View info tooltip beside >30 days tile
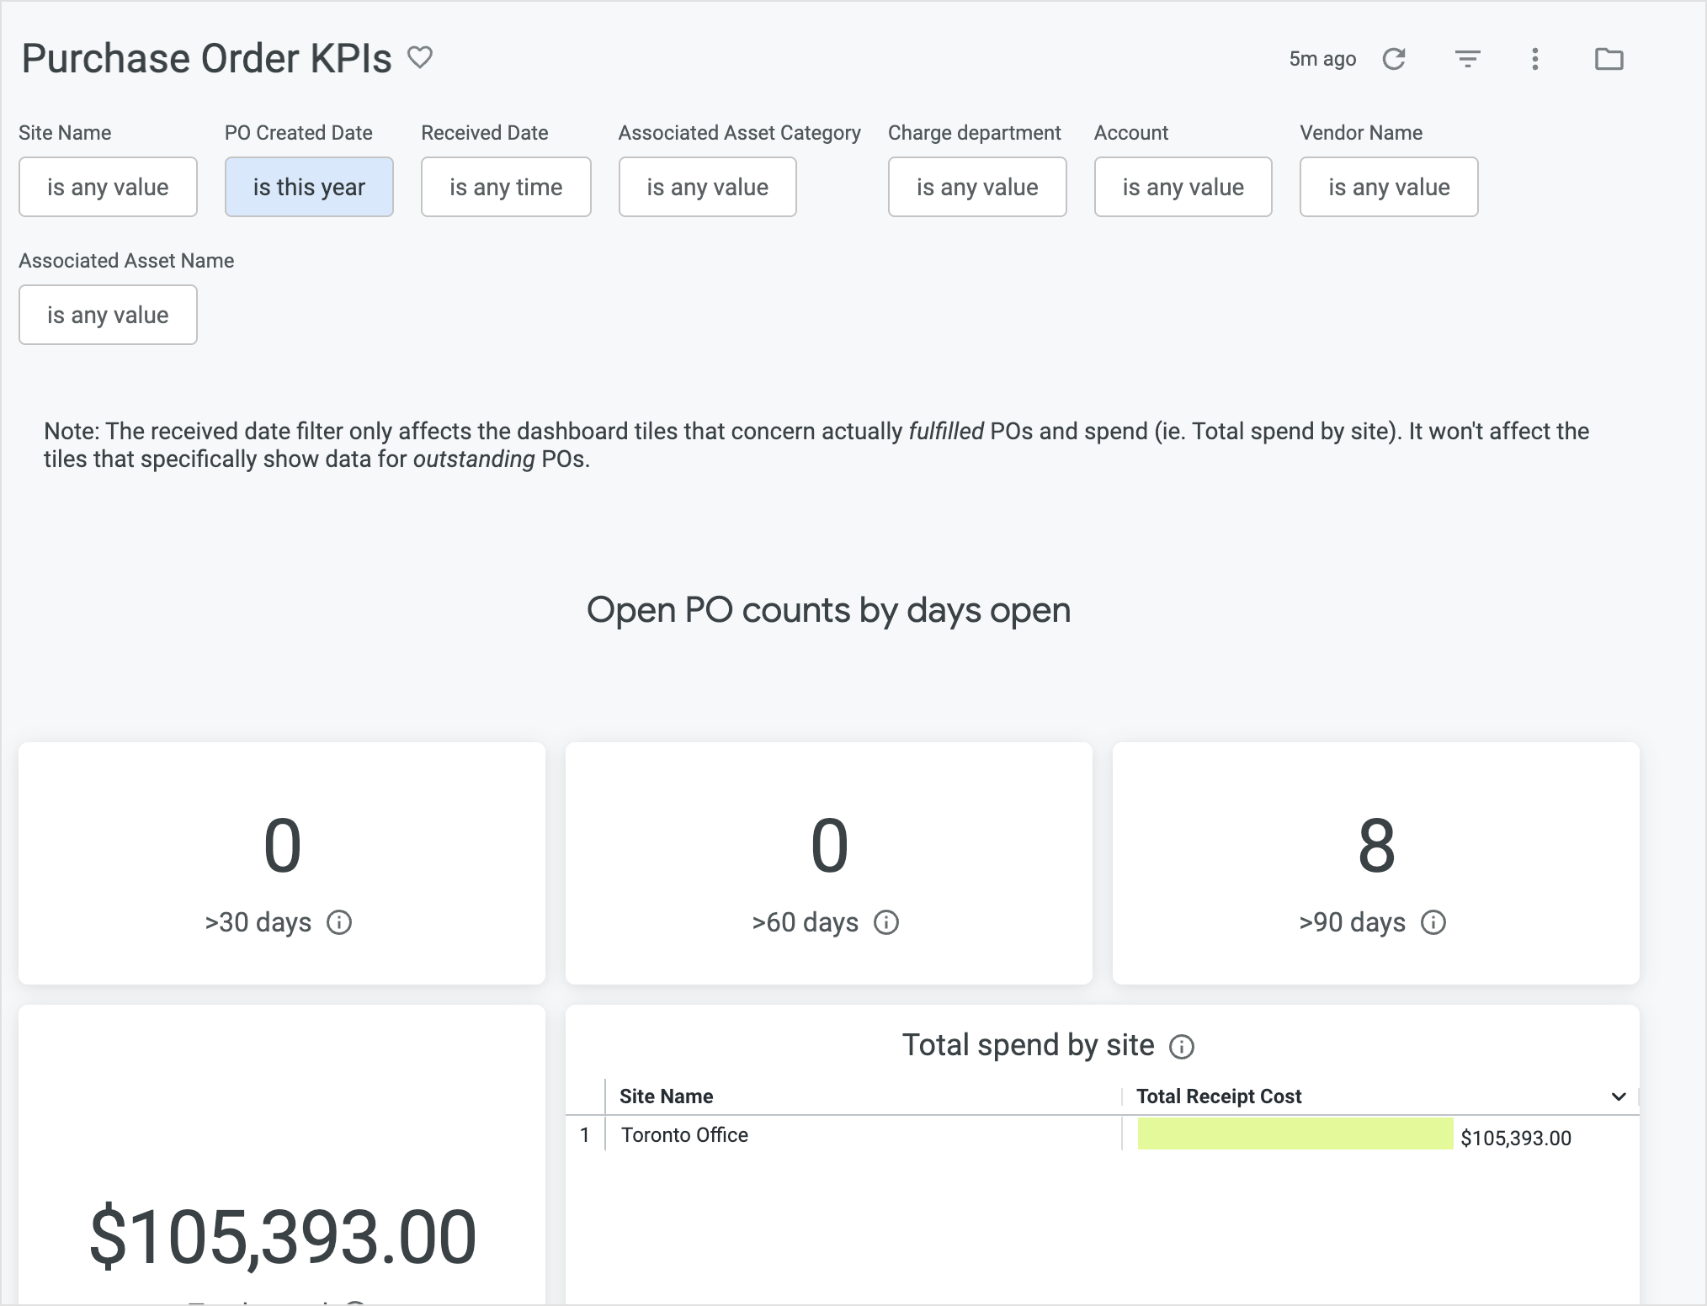The width and height of the screenshot is (1707, 1306). (x=340, y=922)
